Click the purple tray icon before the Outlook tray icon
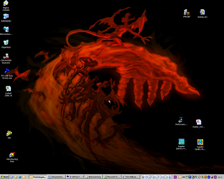This screenshot has height=179, width=224. pyautogui.click(x=175, y=177)
